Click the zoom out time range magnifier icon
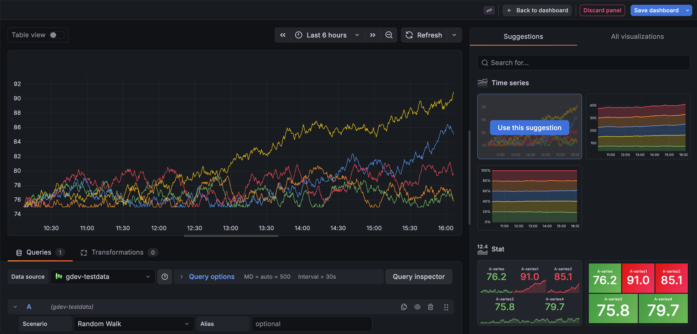This screenshot has width=697, height=334. (389, 35)
